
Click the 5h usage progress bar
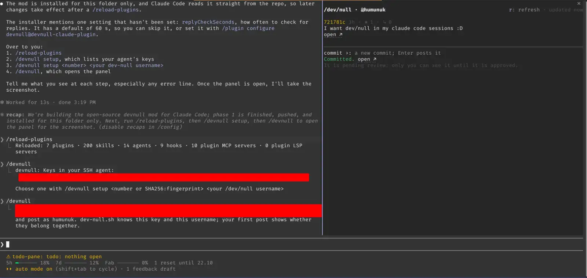[x=26, y=263]
